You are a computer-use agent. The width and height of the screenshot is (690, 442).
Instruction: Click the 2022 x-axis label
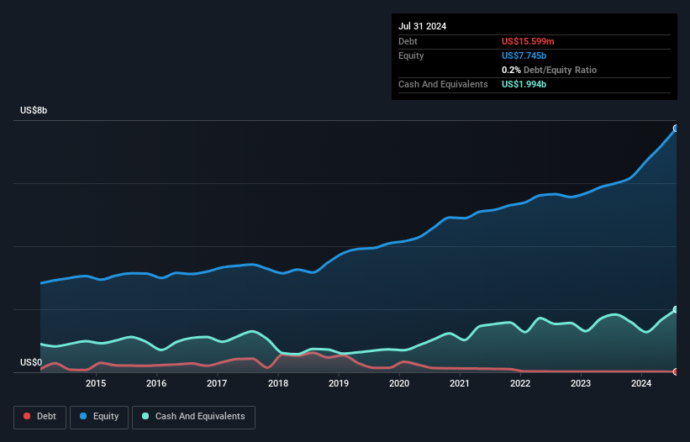tap(520, 383)
